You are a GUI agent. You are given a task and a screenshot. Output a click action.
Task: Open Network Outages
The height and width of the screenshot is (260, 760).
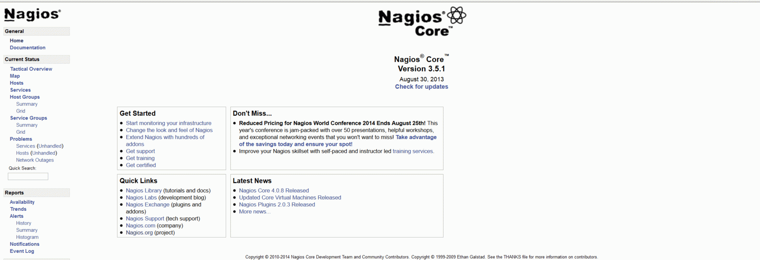pos(35,160)
